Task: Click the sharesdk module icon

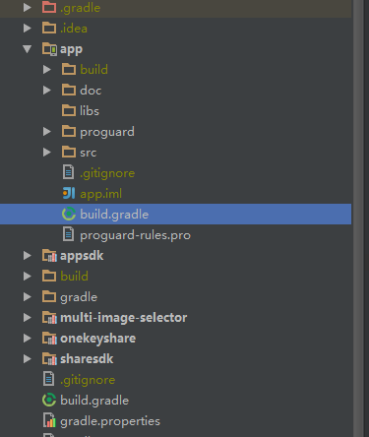Action: (49, 359)
